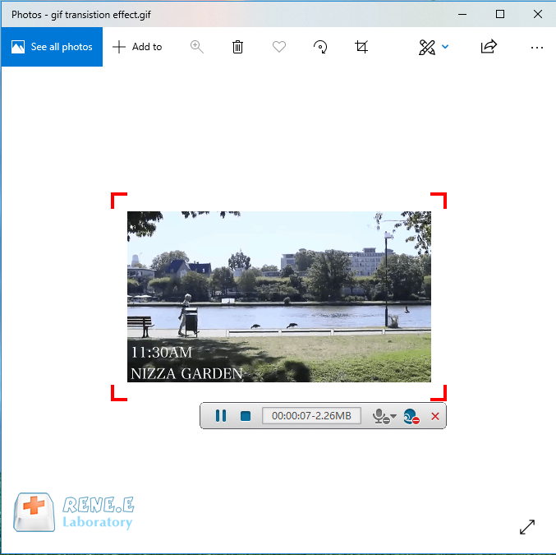Pause the screen recording

click(x=221, y=415)
